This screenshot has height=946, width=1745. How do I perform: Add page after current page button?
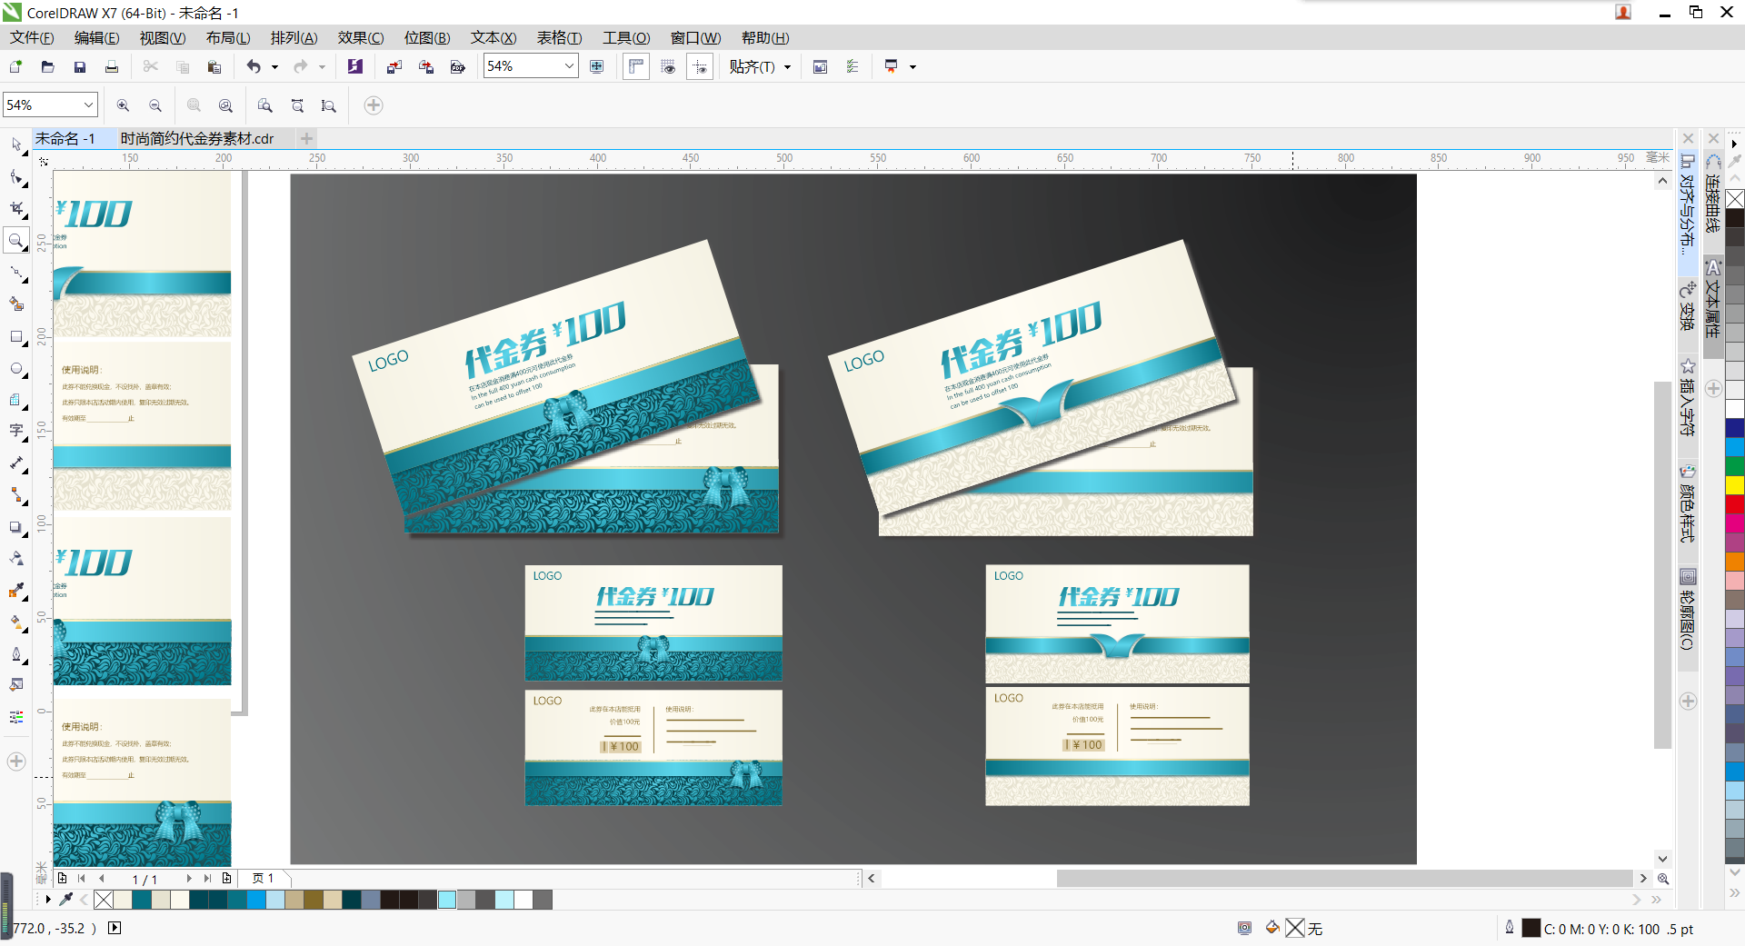tap(226, 878)
